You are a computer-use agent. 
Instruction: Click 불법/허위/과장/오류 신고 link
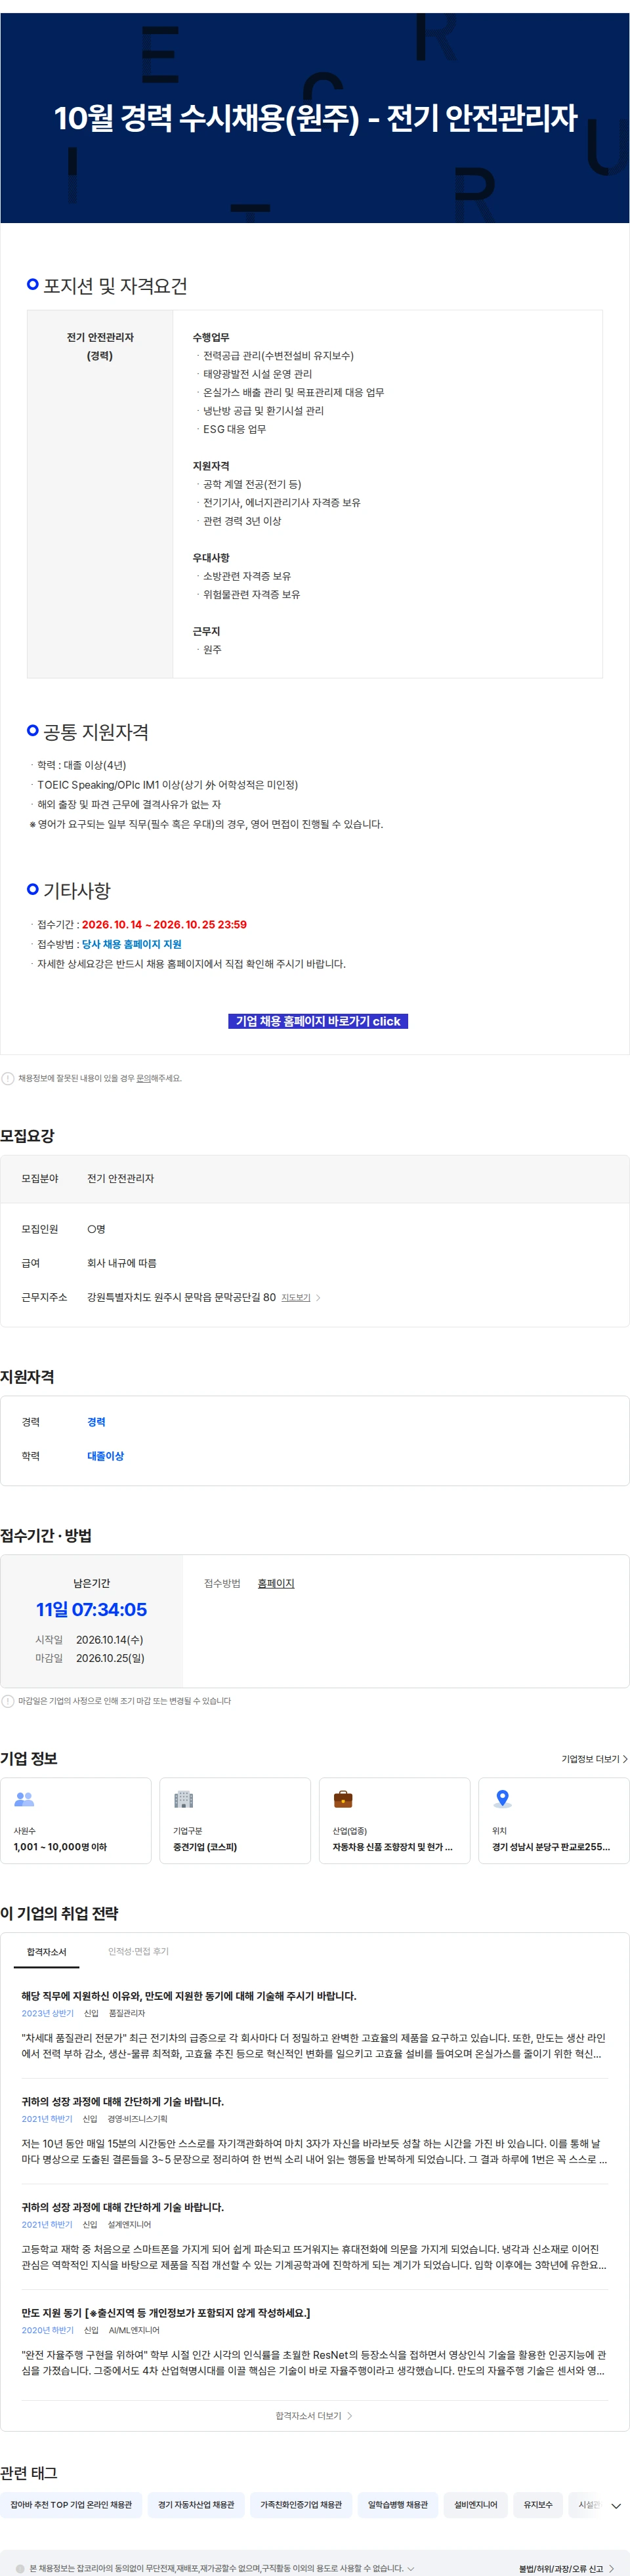[566, 2568]
